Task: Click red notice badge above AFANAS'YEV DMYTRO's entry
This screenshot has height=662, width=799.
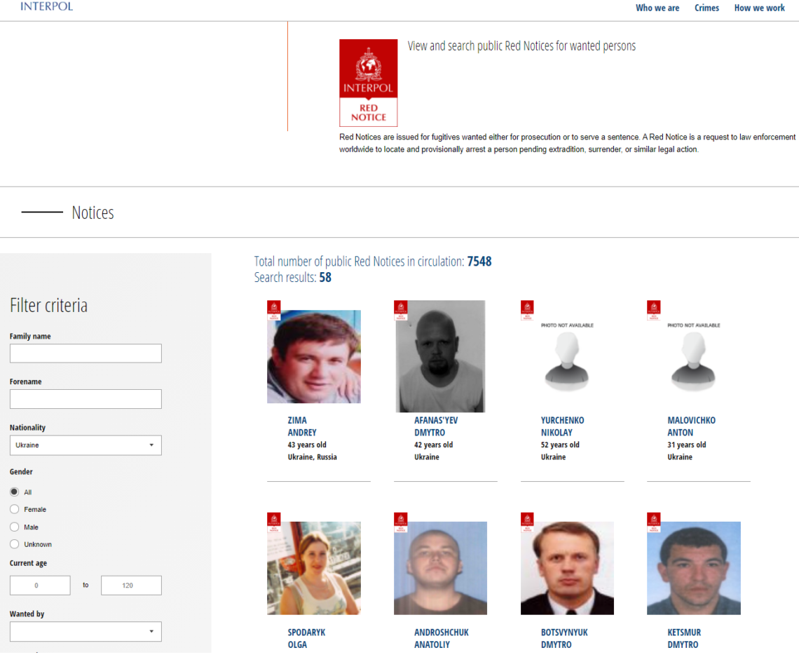Action: click(400, 310)
